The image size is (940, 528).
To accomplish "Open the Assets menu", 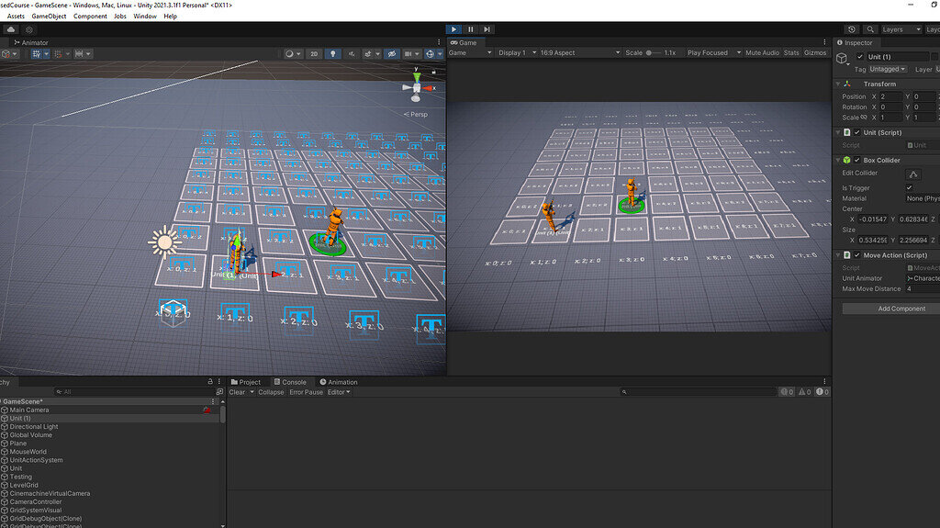I will (16, 17).
